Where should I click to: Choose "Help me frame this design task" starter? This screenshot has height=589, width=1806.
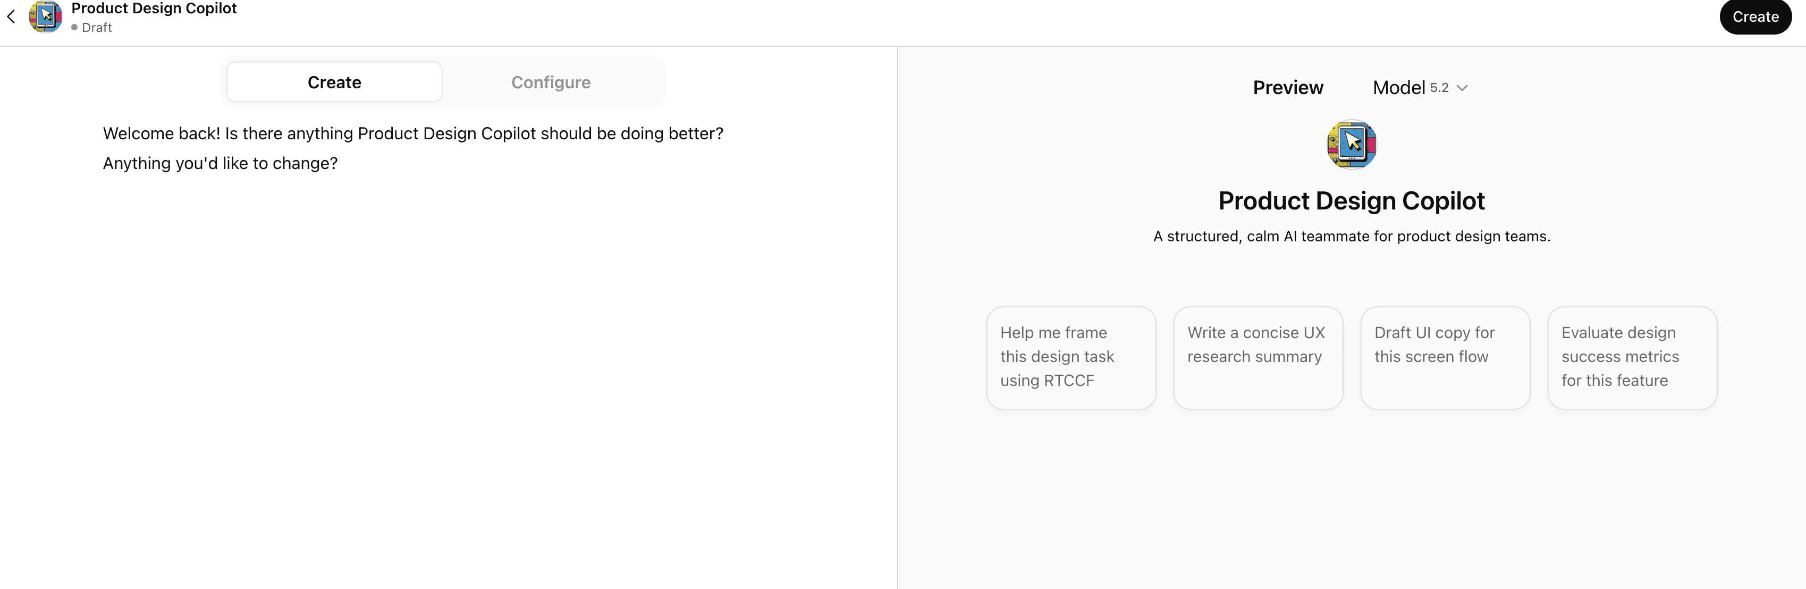click(1070, 357)
